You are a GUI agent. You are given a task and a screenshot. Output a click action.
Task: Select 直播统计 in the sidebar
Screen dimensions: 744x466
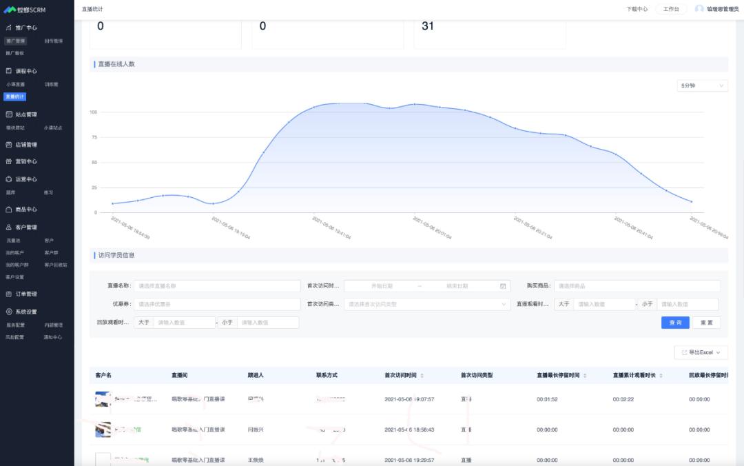point(15,97)
